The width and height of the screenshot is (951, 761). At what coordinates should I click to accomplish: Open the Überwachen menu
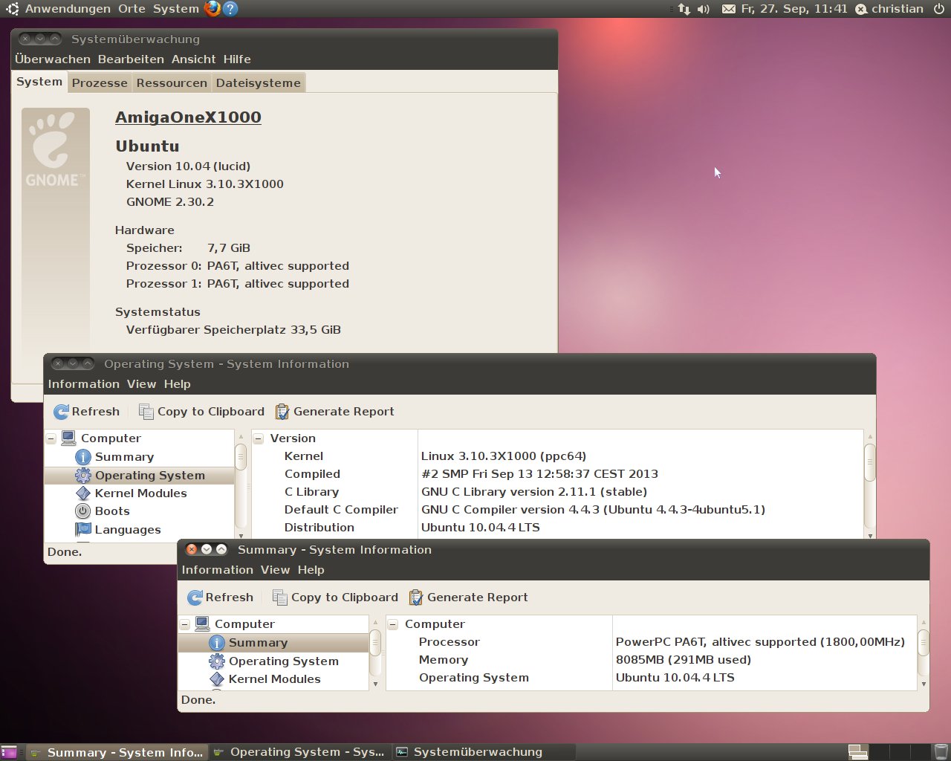53,59
